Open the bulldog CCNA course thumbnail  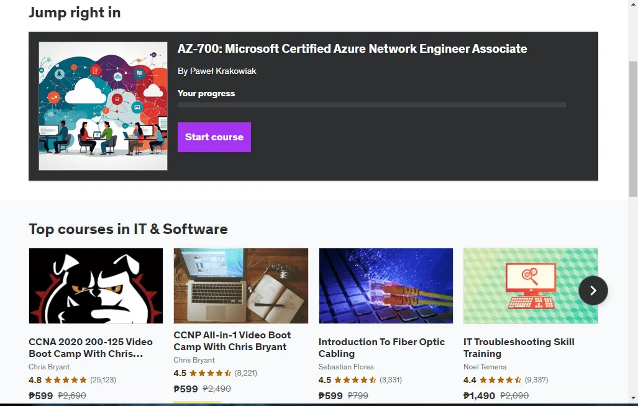point(96,286)
